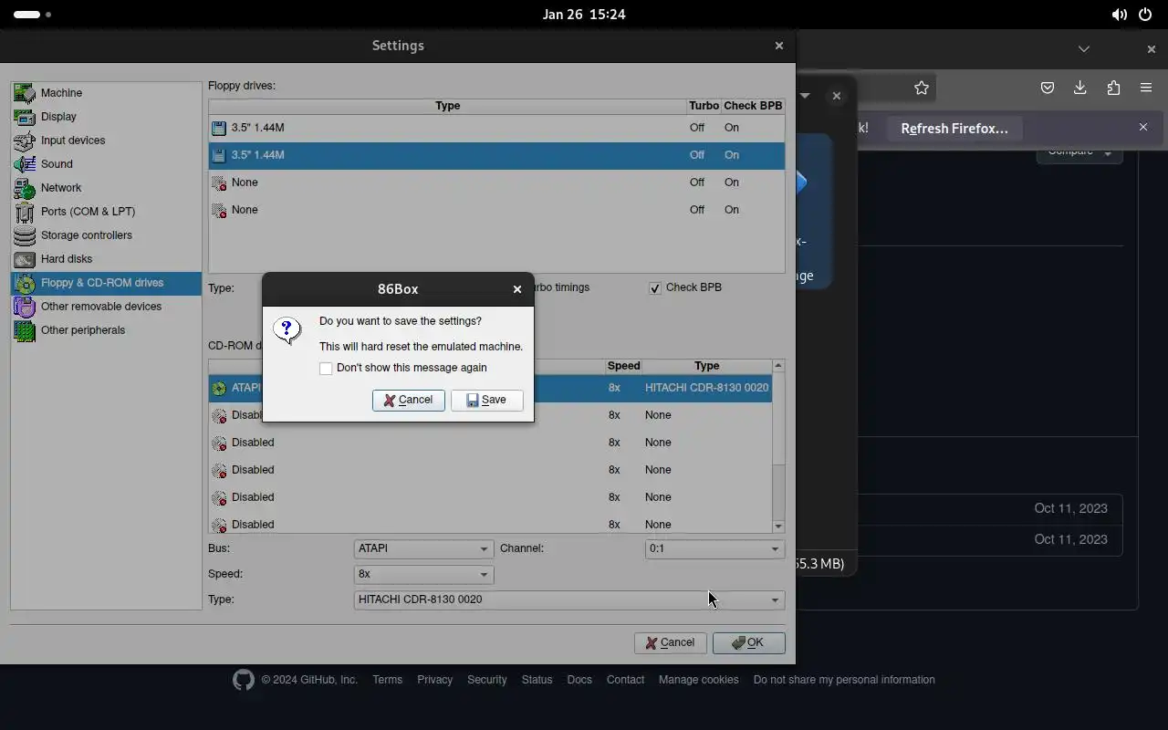Open the system power menu icon
This screenshot has width=1168, height=730.
[1145, 15]
